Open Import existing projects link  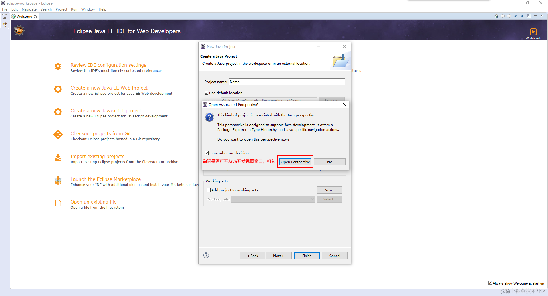98,156
